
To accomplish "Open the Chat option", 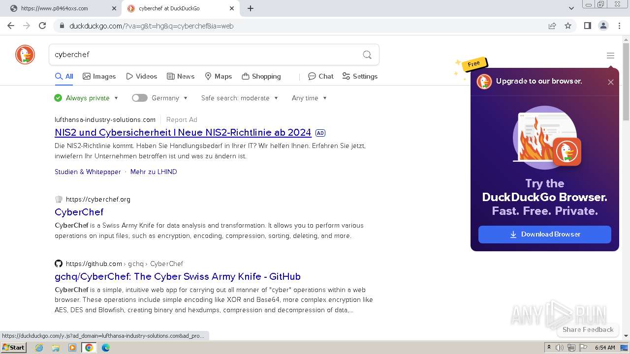I will [321, 76].
